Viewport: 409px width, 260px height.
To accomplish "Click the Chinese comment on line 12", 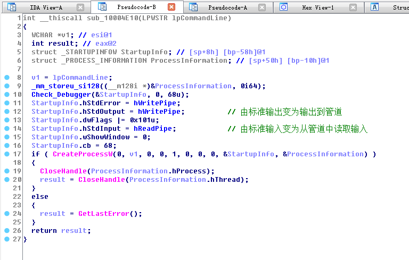I will (285, 112).
